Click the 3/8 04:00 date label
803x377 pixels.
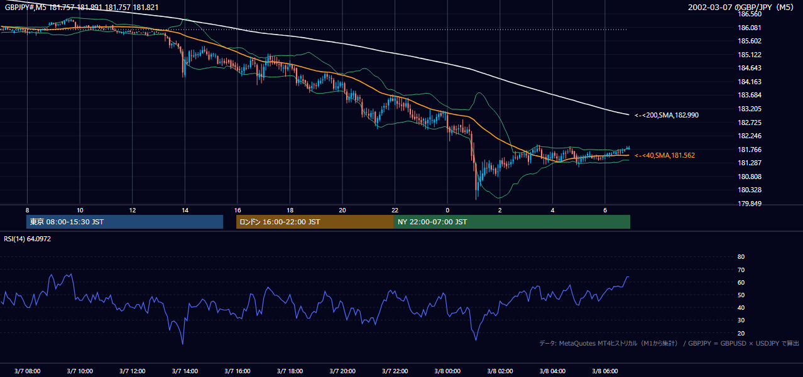552,371
